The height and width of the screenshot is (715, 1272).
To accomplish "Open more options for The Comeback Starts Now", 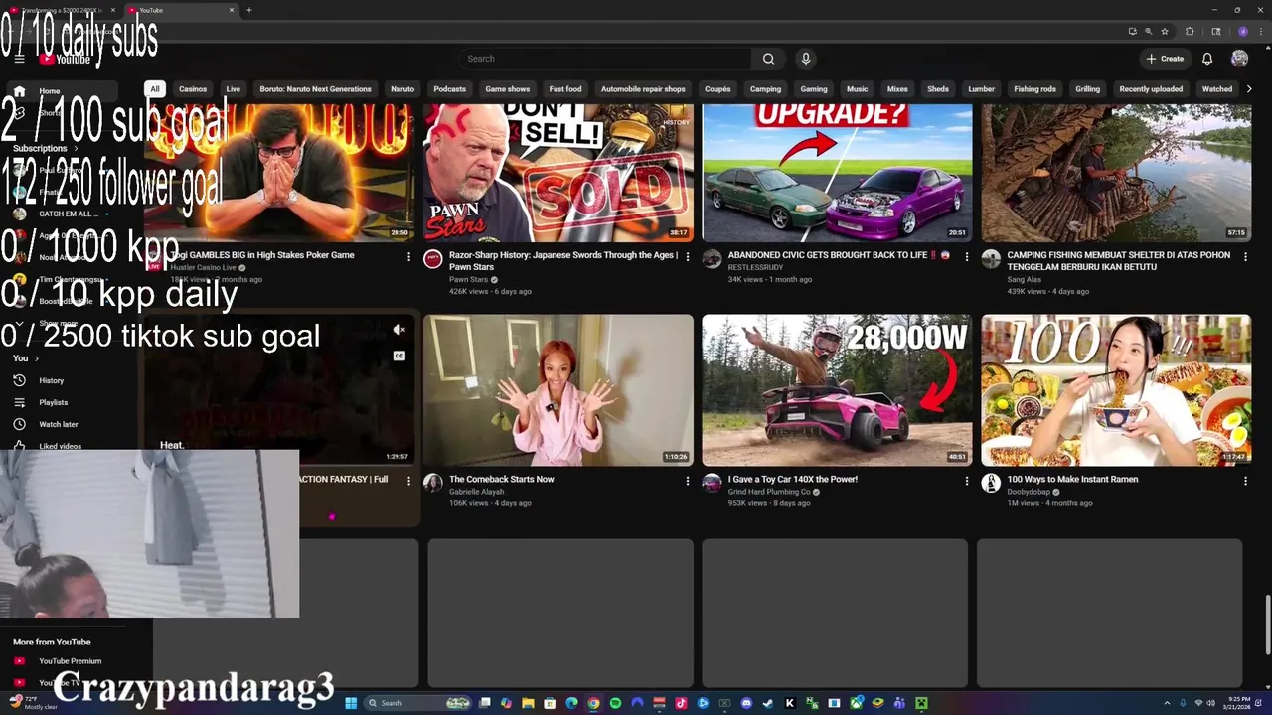I will pos(687,481).
